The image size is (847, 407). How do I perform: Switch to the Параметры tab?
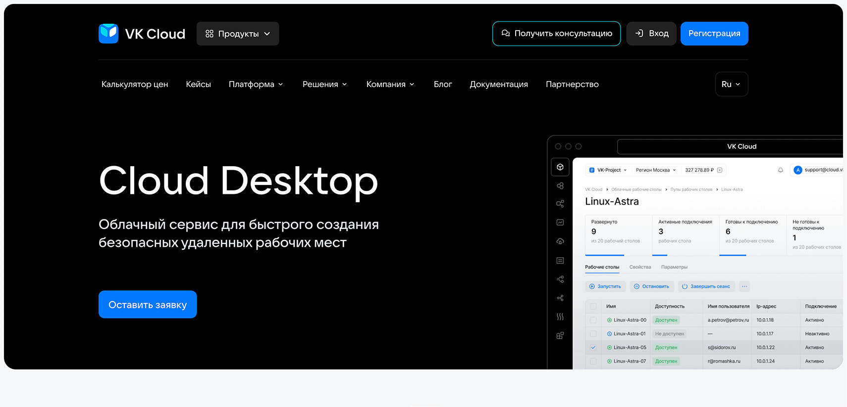674,267
